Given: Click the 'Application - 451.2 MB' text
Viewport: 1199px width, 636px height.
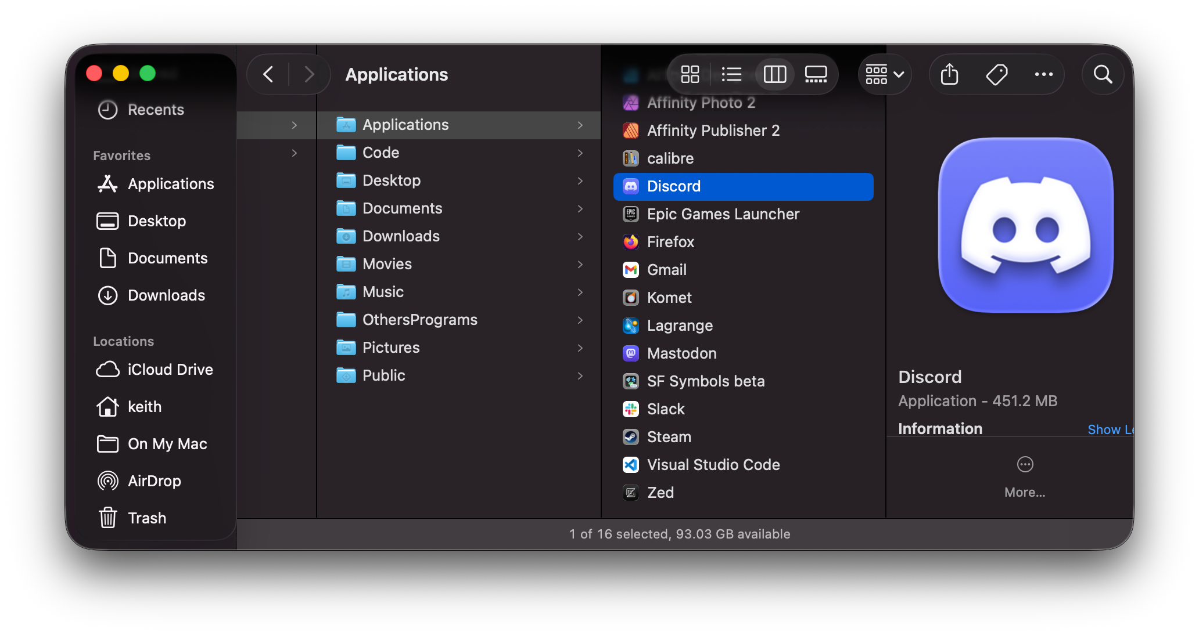Looking at the screenshot, I should (978, 401).
